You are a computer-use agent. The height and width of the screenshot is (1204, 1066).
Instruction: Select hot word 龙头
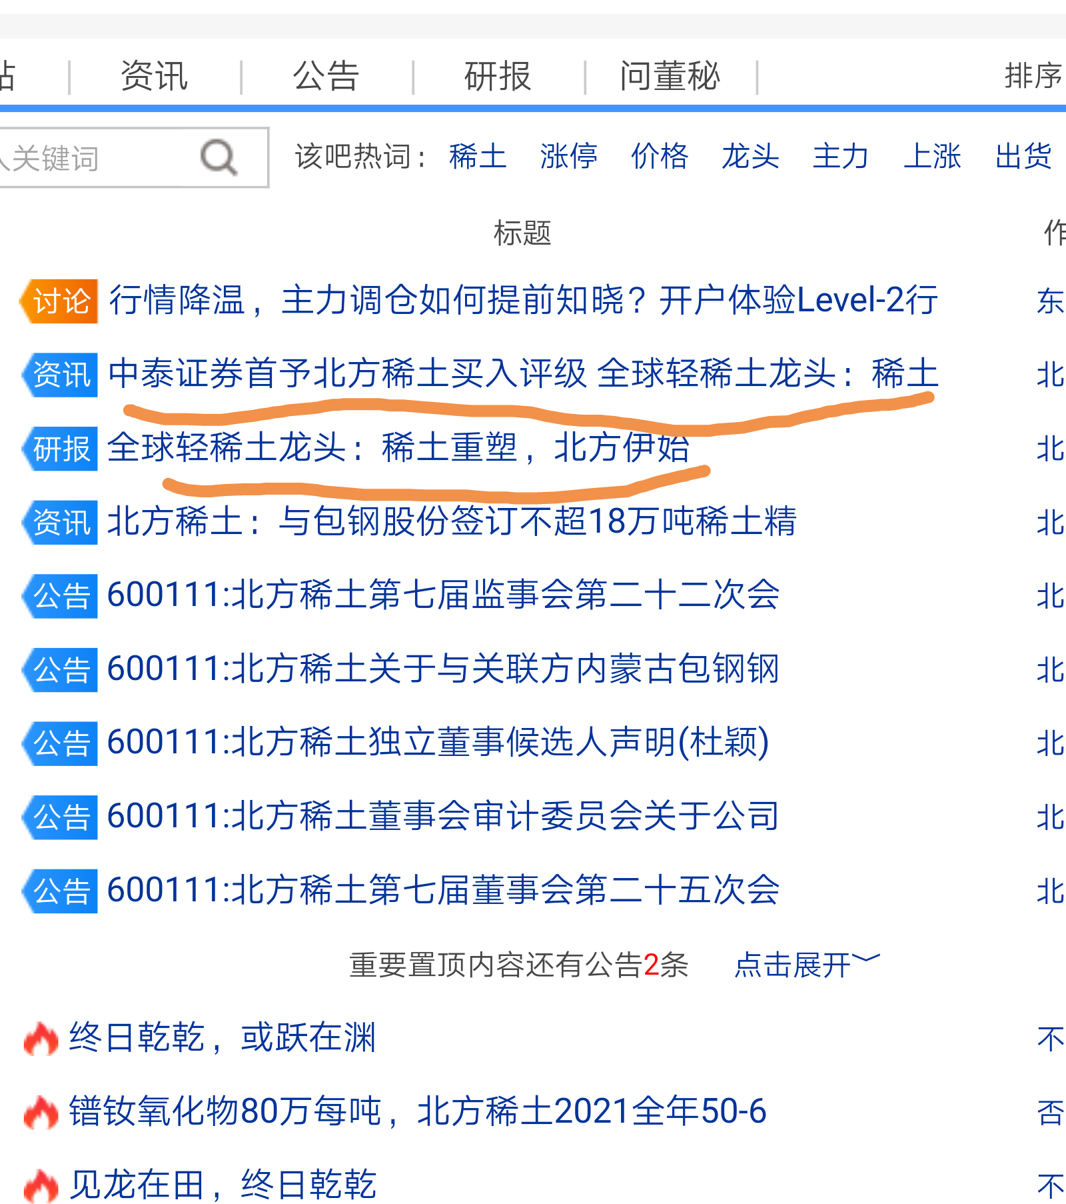click(750, 157)
